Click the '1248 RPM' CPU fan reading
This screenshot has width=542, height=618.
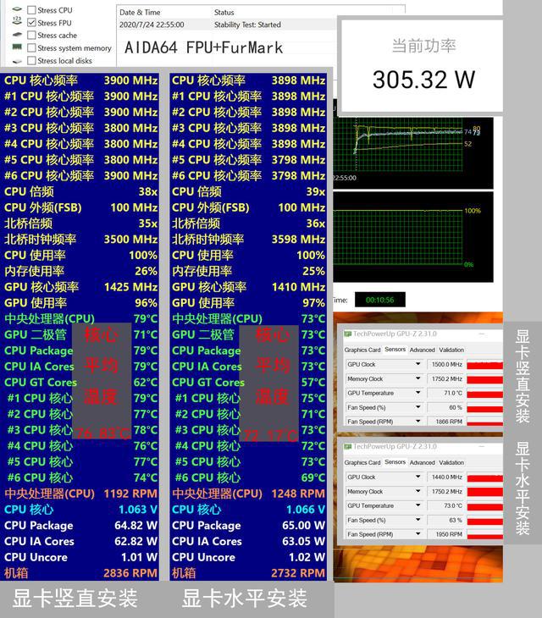click(298, 494)
